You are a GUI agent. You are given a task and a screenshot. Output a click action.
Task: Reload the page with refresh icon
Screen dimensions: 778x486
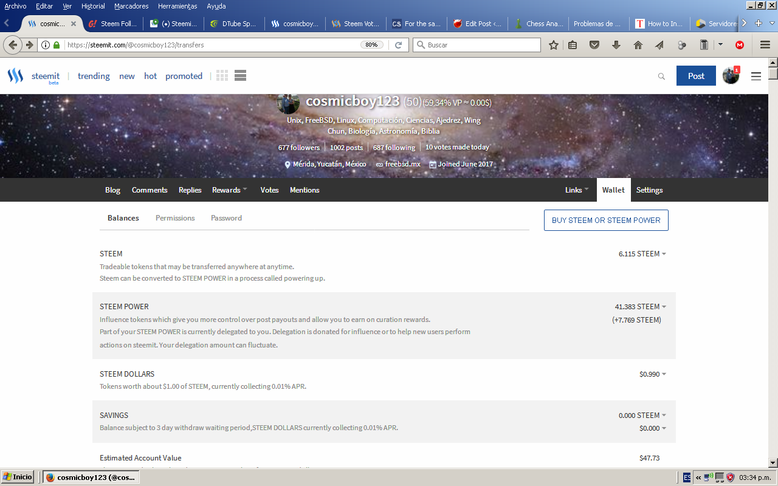coord(399,45)
